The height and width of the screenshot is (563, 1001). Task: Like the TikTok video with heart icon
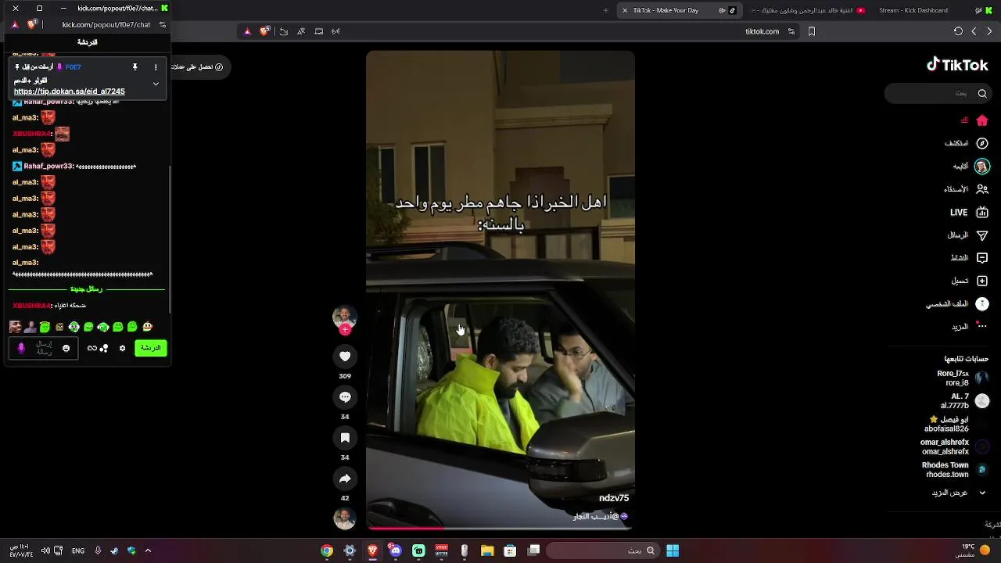pyautogui.click(x=345, y=357)
